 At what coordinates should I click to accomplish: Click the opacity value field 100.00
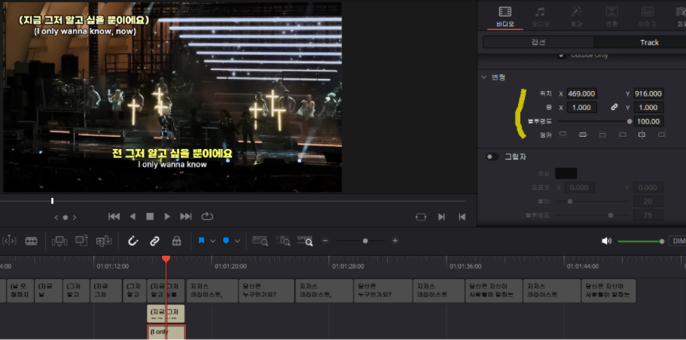[648, 122]
